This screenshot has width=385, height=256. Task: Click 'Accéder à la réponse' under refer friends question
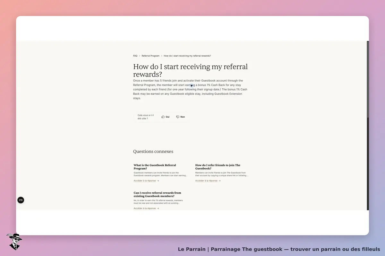pos(206,181)
